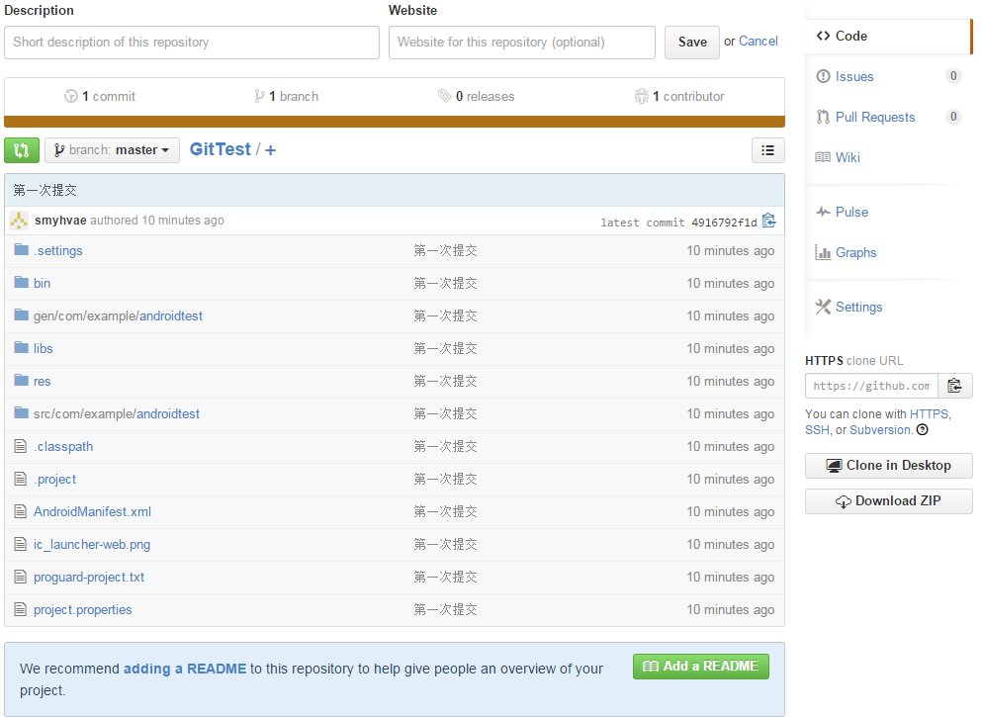The image size is (982, 717).
Task: Click the plus icon to create new file
Action: click(271, 150)
